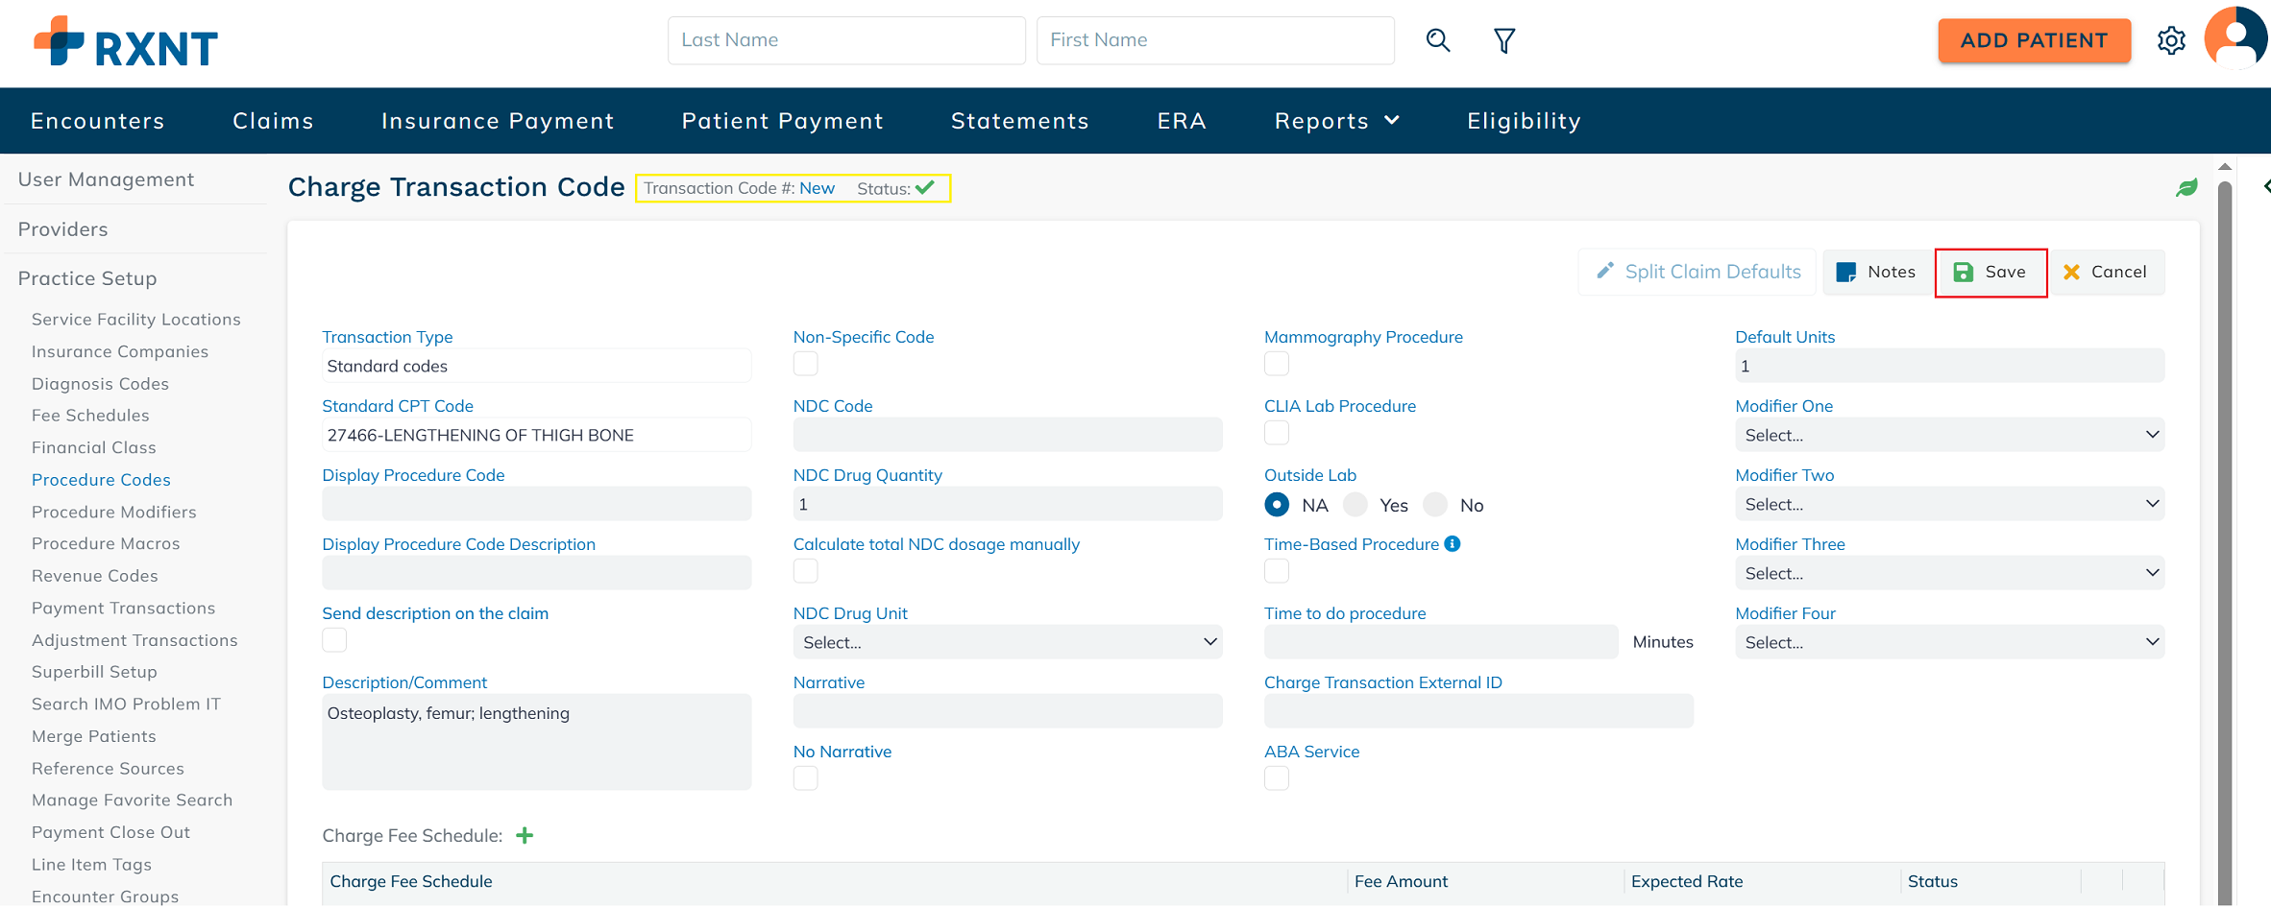The width and height of the screenshot is (2271, 908).
Task: Click the ADD PATIENT button
Action: 2034,40
